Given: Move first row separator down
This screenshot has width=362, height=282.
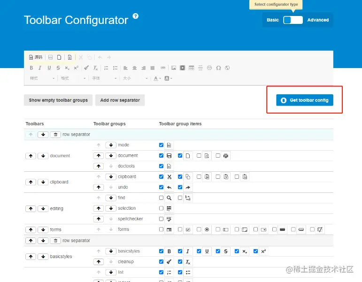Looking at the screenshot, I should [x=43, y=135].
